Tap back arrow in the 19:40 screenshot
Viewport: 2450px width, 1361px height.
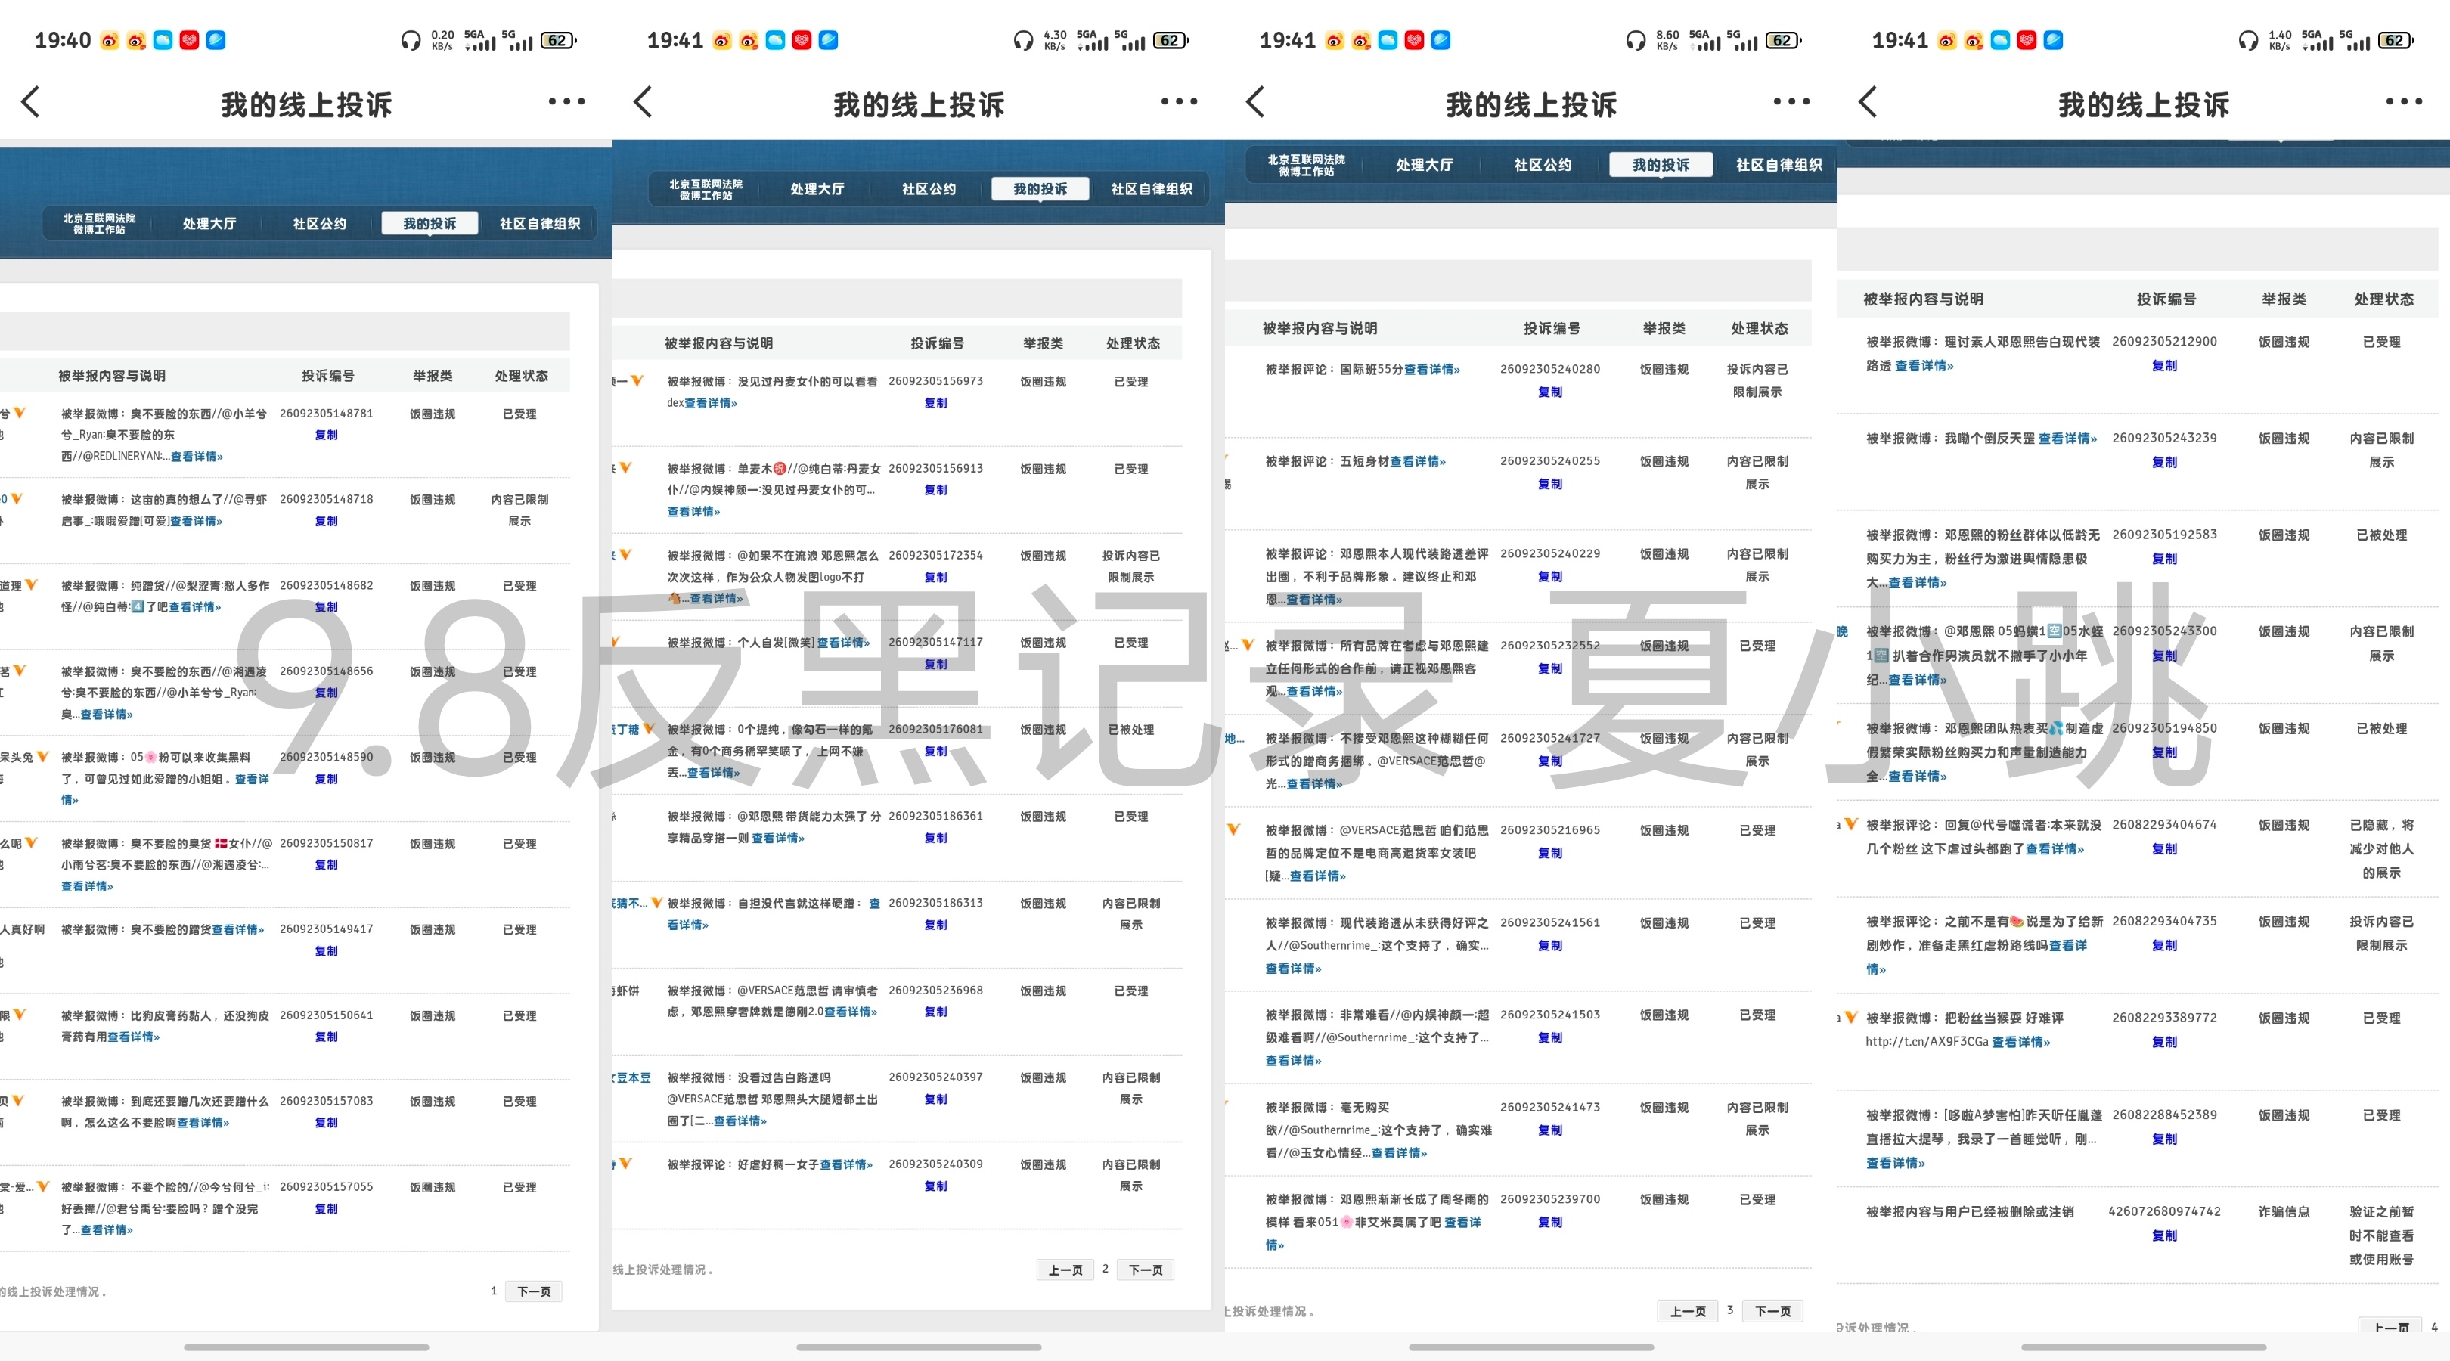pyautogui.click(x=30, y=102)
